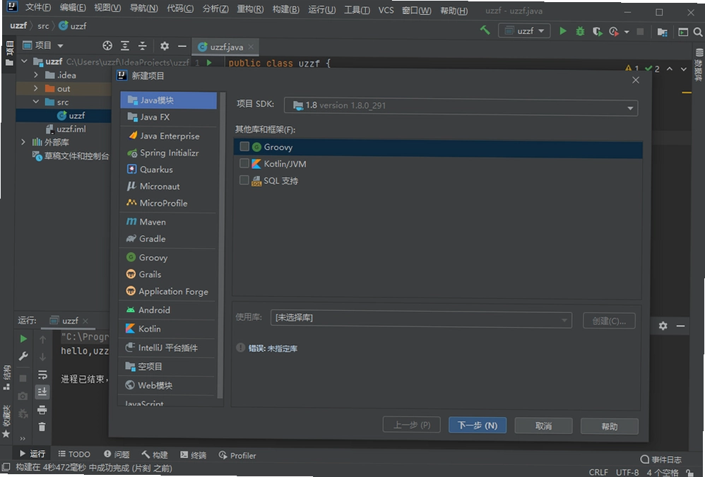The width and height of the screenshot is (705, 477).
Task: Click the CRLF line separator status entry
Action: [x=598, y=472]
